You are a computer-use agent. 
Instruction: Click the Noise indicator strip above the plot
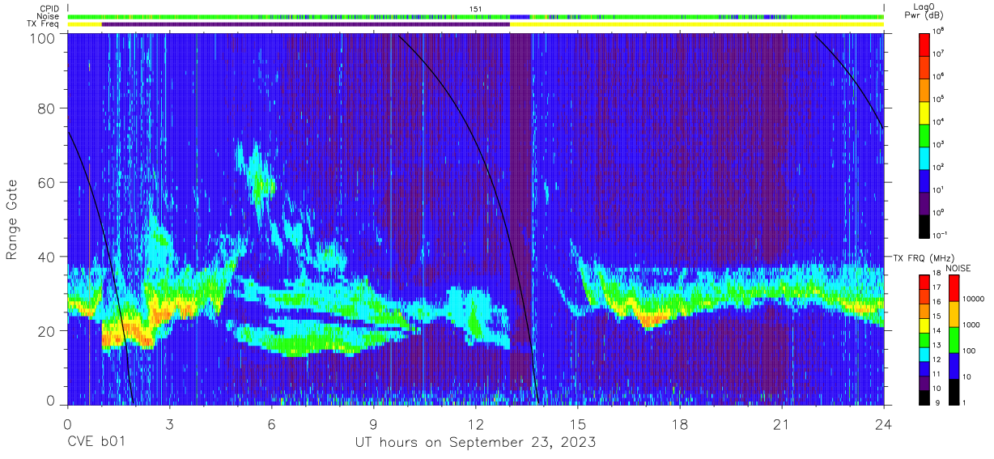tap(476, 16)
